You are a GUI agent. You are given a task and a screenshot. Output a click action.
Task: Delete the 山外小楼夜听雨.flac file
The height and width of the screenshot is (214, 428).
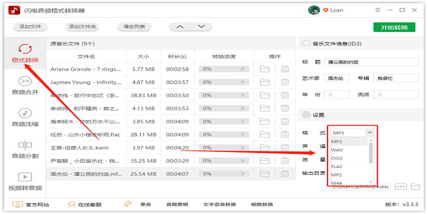click(x=285, y=135)
